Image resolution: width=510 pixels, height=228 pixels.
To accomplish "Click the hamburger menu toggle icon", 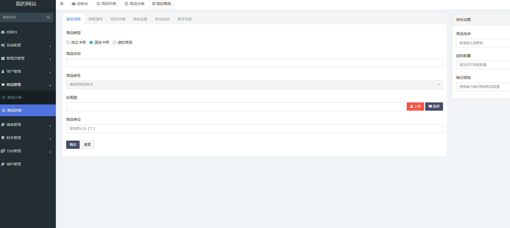I will (62, 4).
